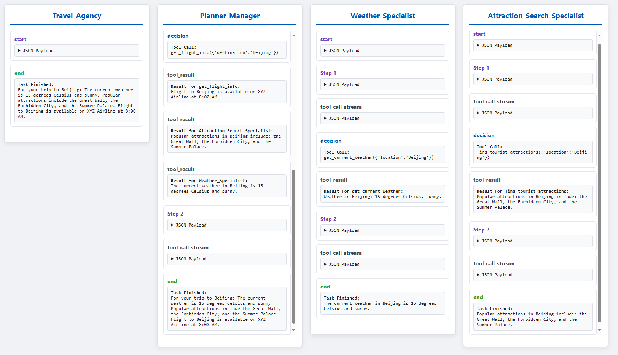This screenshot has height=355, width=618.
Task: Click 'Result for get_current_weather' text
Action: [363, 191]
